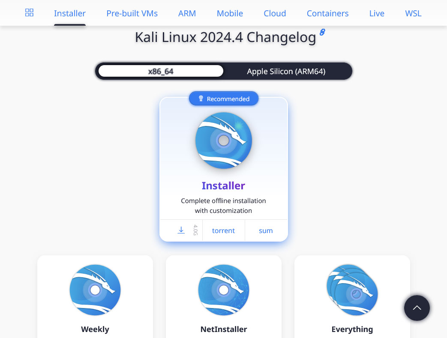
Task: Open the grid overview icon in navigation
Action: pos(29,12)
